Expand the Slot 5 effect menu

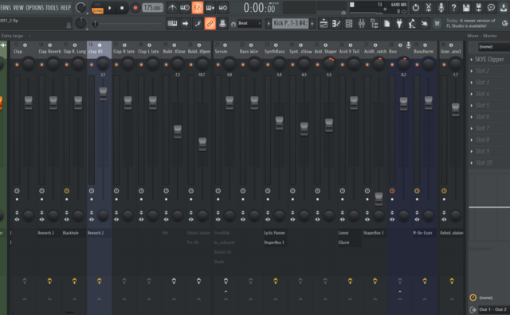472,105
